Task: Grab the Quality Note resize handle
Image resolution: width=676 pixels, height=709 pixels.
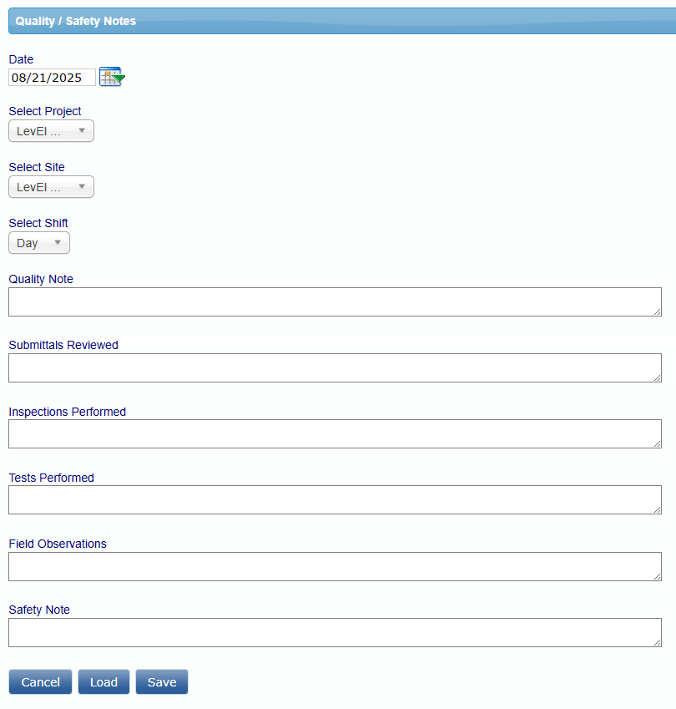Action: 658,312
